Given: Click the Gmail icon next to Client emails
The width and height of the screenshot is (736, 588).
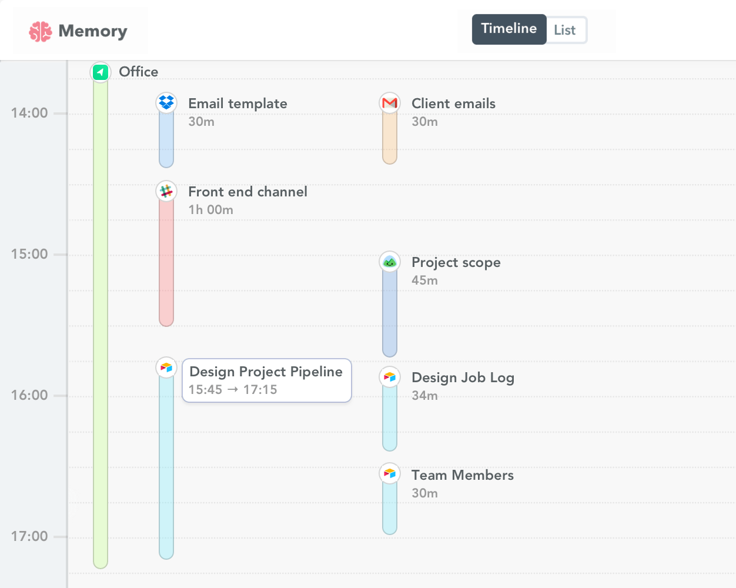Looking at the screenshot, I should (390, 102).
